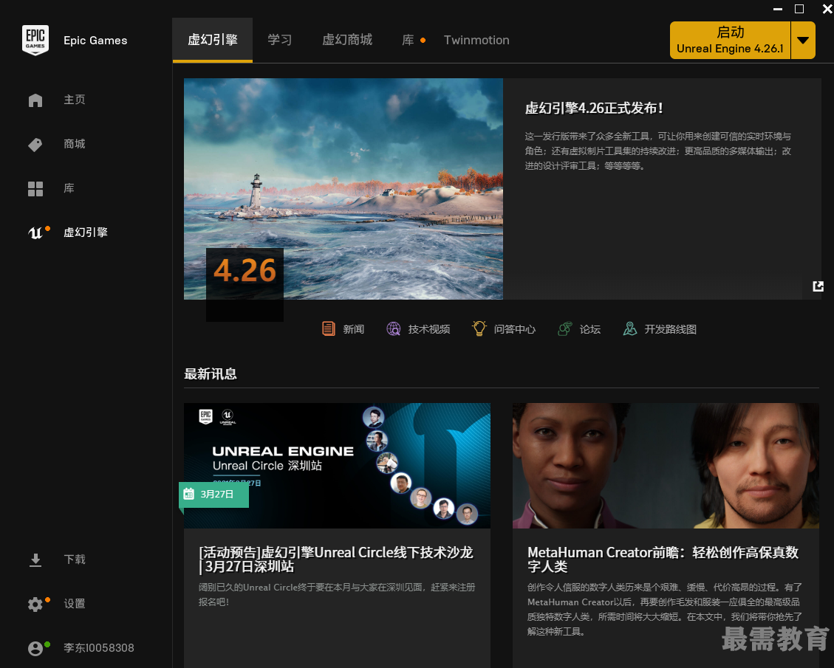Click title MetaHuman Creator前瞻：轻松创作高保真数字人类

tap(663, 559)
